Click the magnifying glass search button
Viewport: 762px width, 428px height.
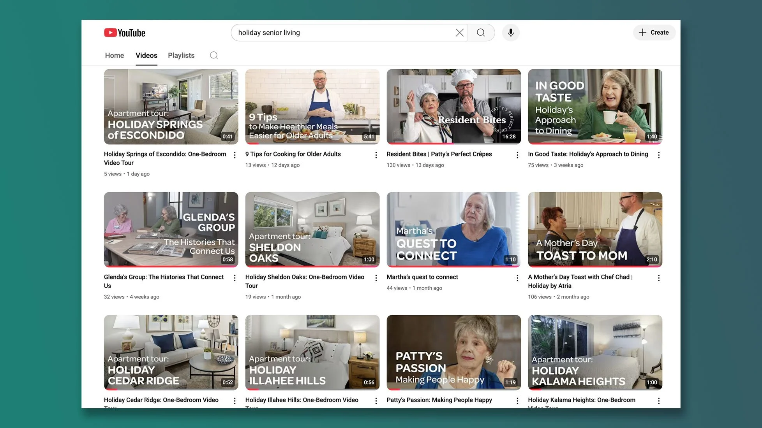click(481, 33)
